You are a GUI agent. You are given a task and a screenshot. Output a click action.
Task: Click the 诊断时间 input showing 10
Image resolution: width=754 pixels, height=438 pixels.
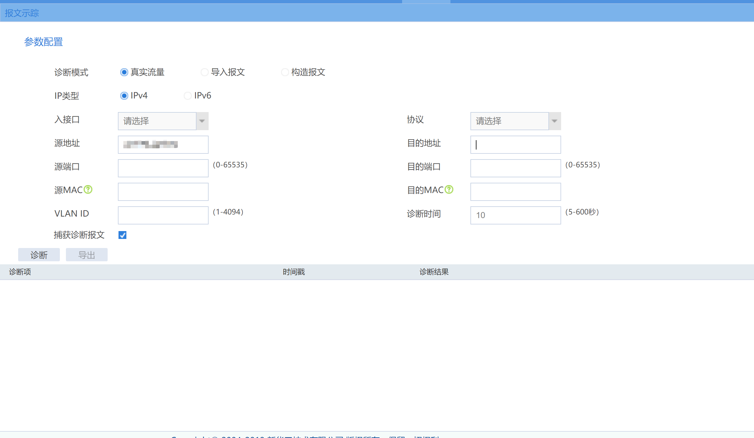pyautogui.click(x=515, y=215)
